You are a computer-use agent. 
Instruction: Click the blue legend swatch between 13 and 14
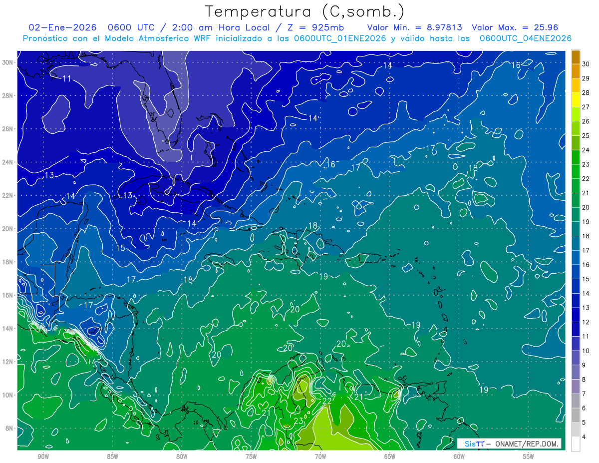coord(576,301)
